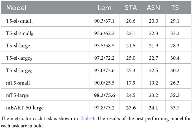192x128 pixels.
Task: Select the bold 35.3 TS value
Action: point(175,95)
